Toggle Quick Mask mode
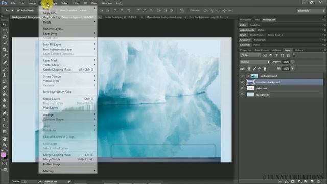Viewport: 327px width, 184px height. pyautogui.click(x=5, y=164)
